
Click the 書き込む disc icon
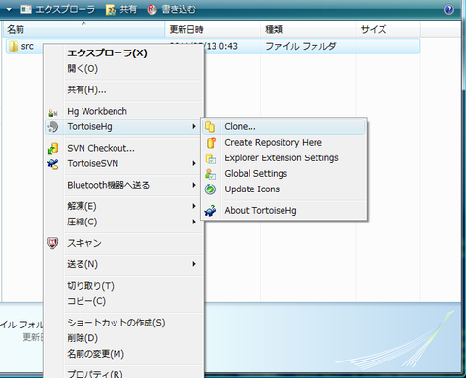pos(152,10)
